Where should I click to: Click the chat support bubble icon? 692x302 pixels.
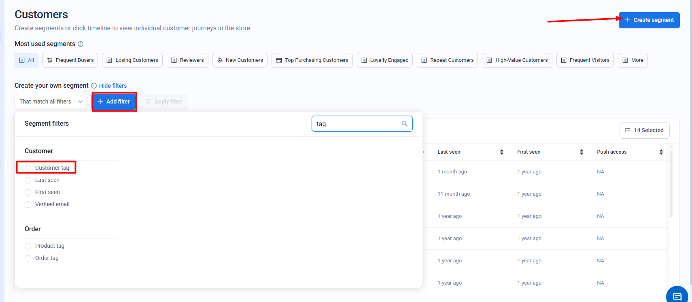pyautogui.click(x=677, y=296)
